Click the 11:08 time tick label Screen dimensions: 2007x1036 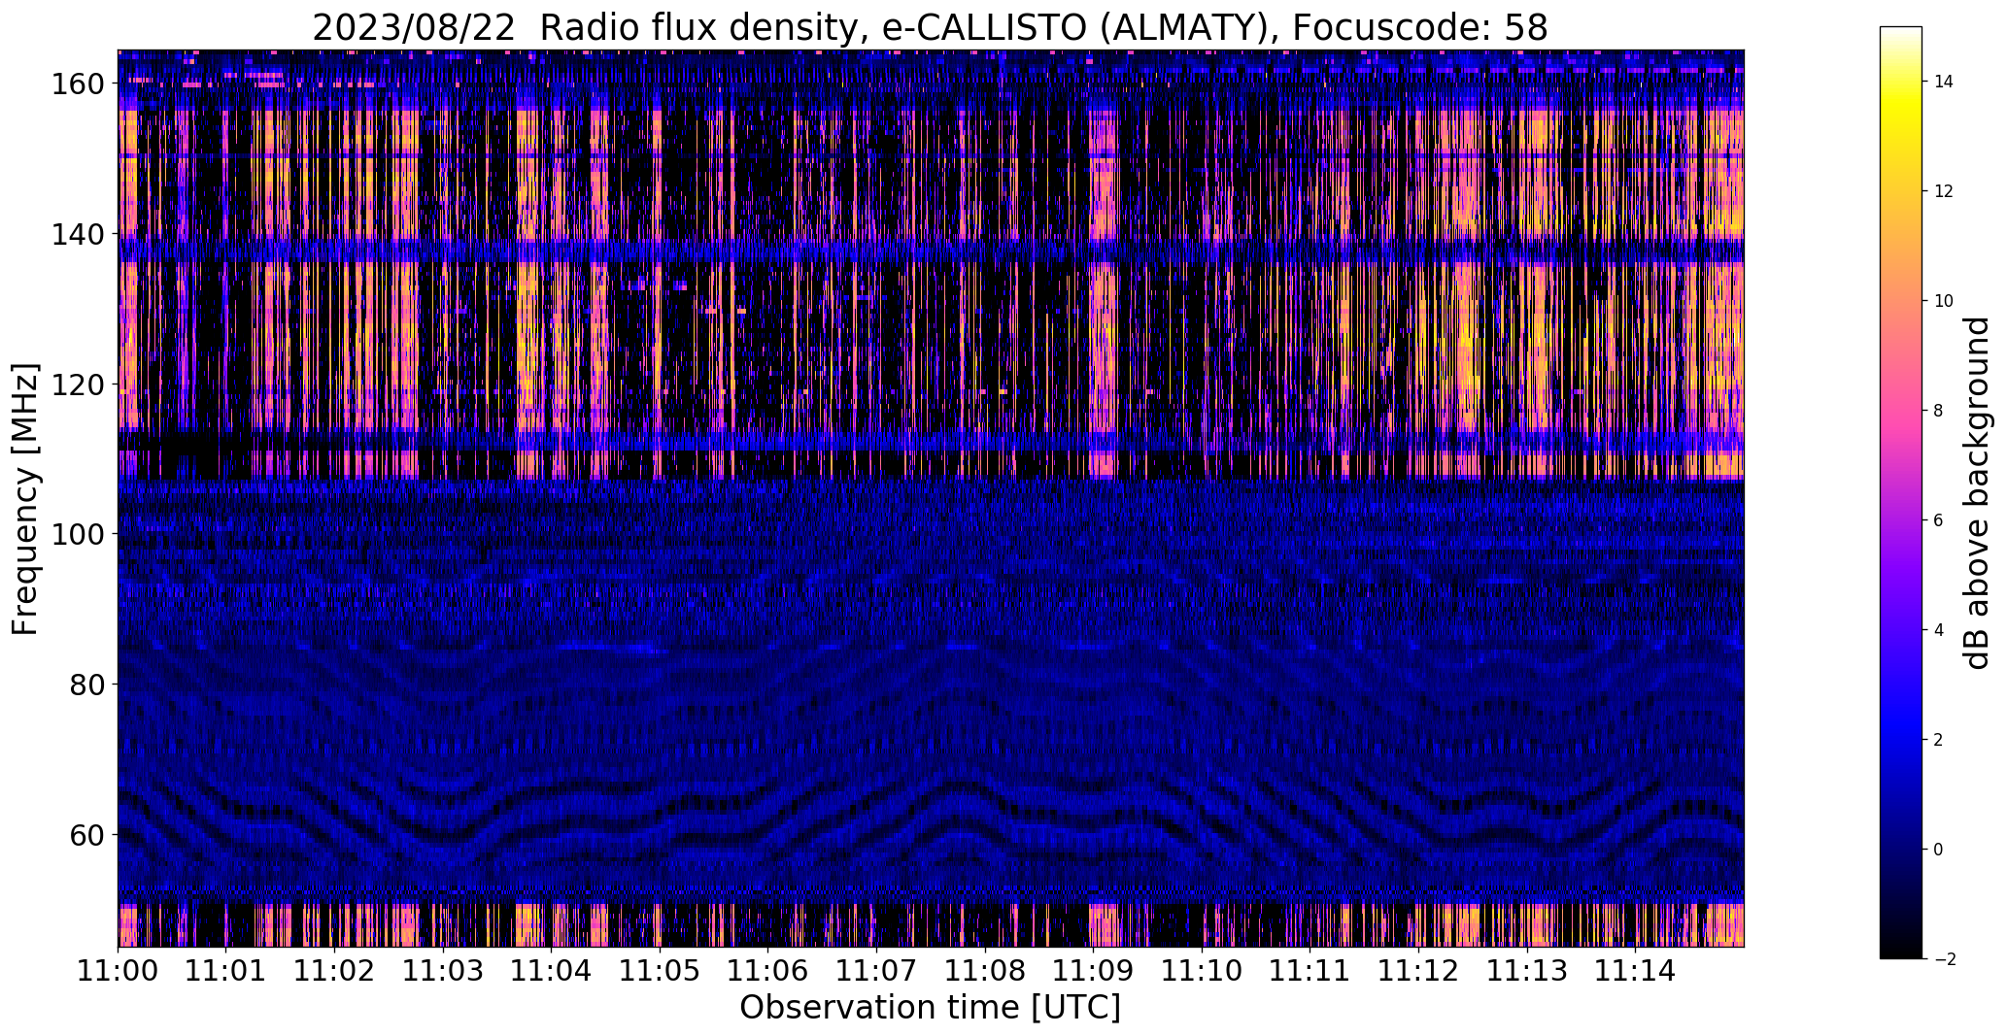pos(985,970)
